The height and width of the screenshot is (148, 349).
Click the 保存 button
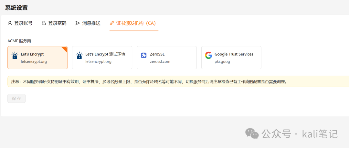[16, 98]
